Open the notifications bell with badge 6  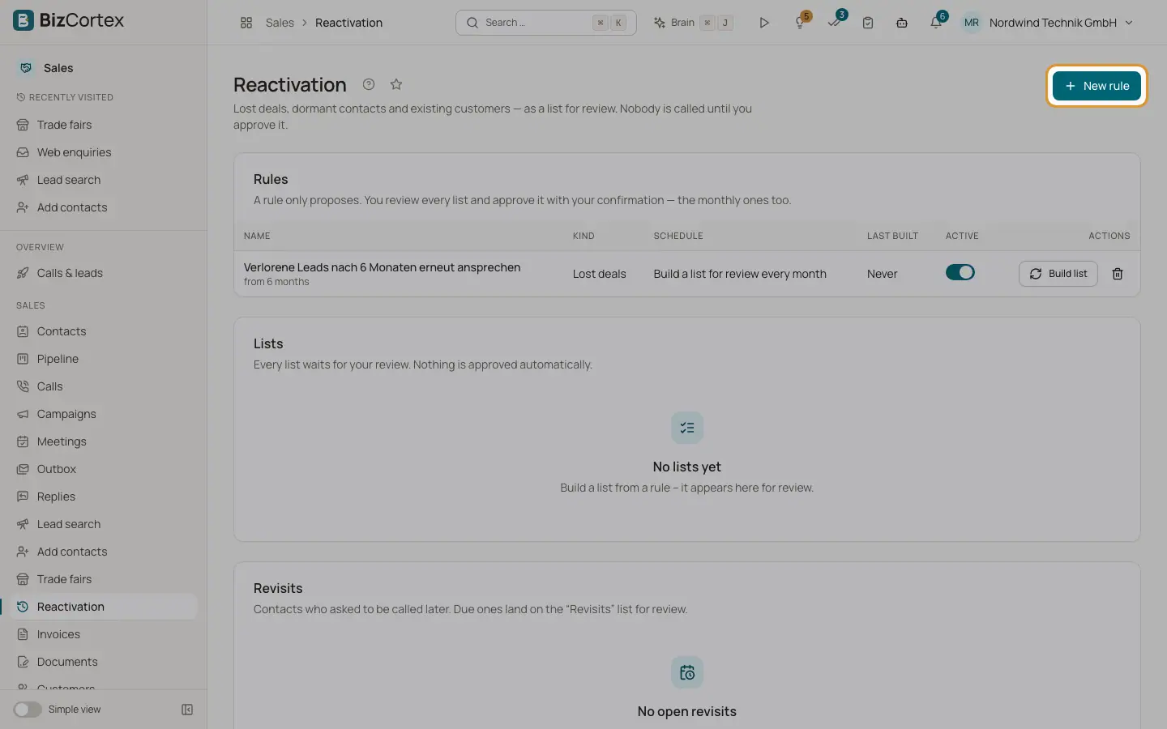click(936, 23)
